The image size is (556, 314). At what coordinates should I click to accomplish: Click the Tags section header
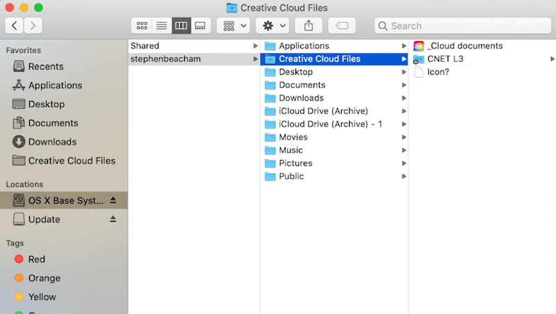(15, 243)
